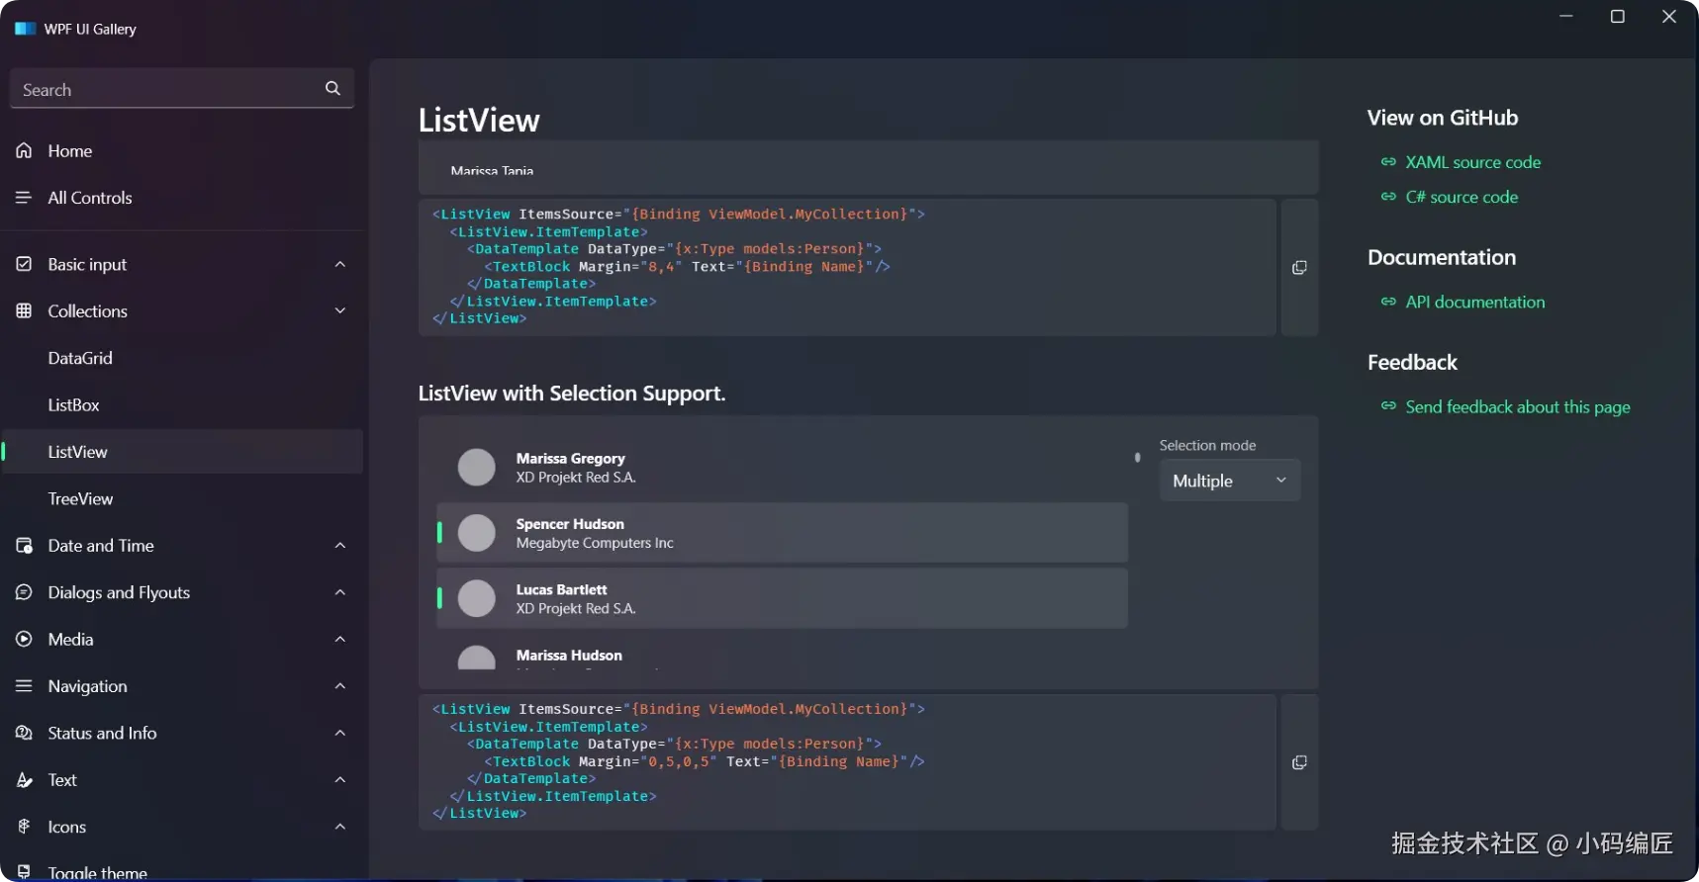Click the search magnifier icon
Image resolution: width=1699 pixels, height=882 pixels.
click(x=332, y=88)
